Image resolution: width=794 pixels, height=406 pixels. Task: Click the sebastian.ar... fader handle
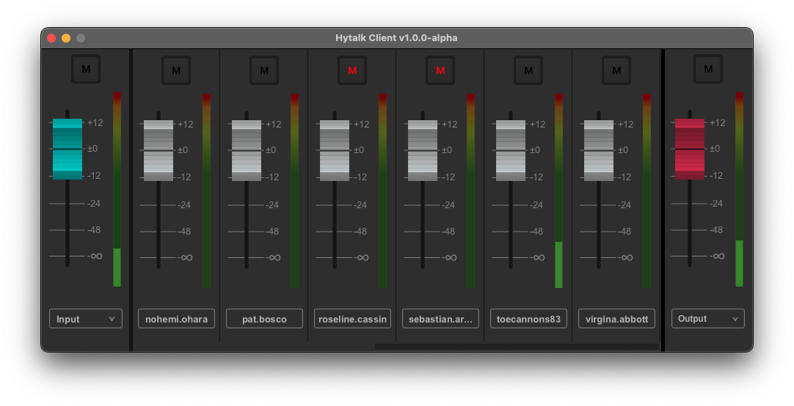point(423,151)
